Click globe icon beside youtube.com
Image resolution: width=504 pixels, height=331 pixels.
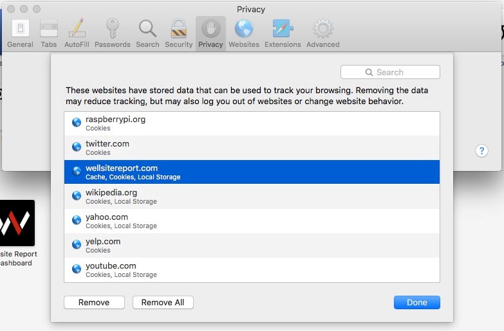[x=77, y=269]
